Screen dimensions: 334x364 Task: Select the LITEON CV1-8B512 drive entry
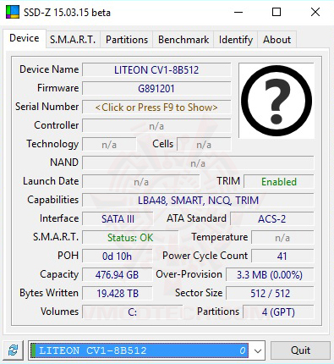(x=140, y=350)
